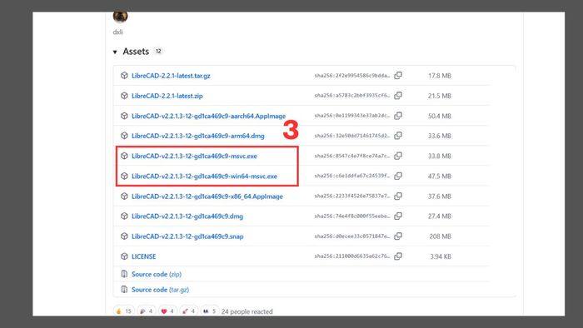Screen dimensions: 583x328
Task: Click sha256 text in the tar.gz row
Action: 352,76
